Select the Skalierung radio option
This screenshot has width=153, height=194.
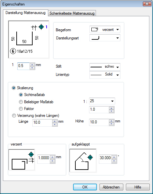(x=13, y=88)
